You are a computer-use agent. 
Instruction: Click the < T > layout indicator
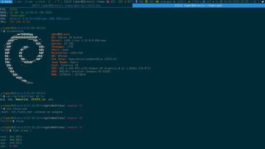click(58, 2)
